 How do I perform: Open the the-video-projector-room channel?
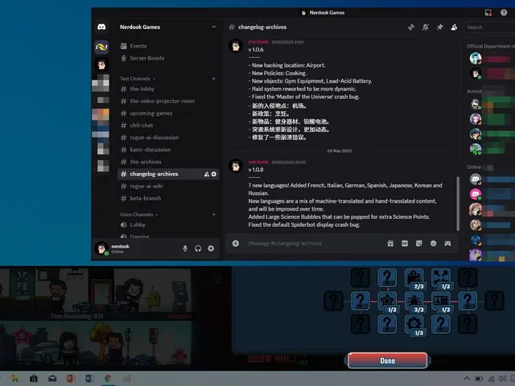pos(168,101)
